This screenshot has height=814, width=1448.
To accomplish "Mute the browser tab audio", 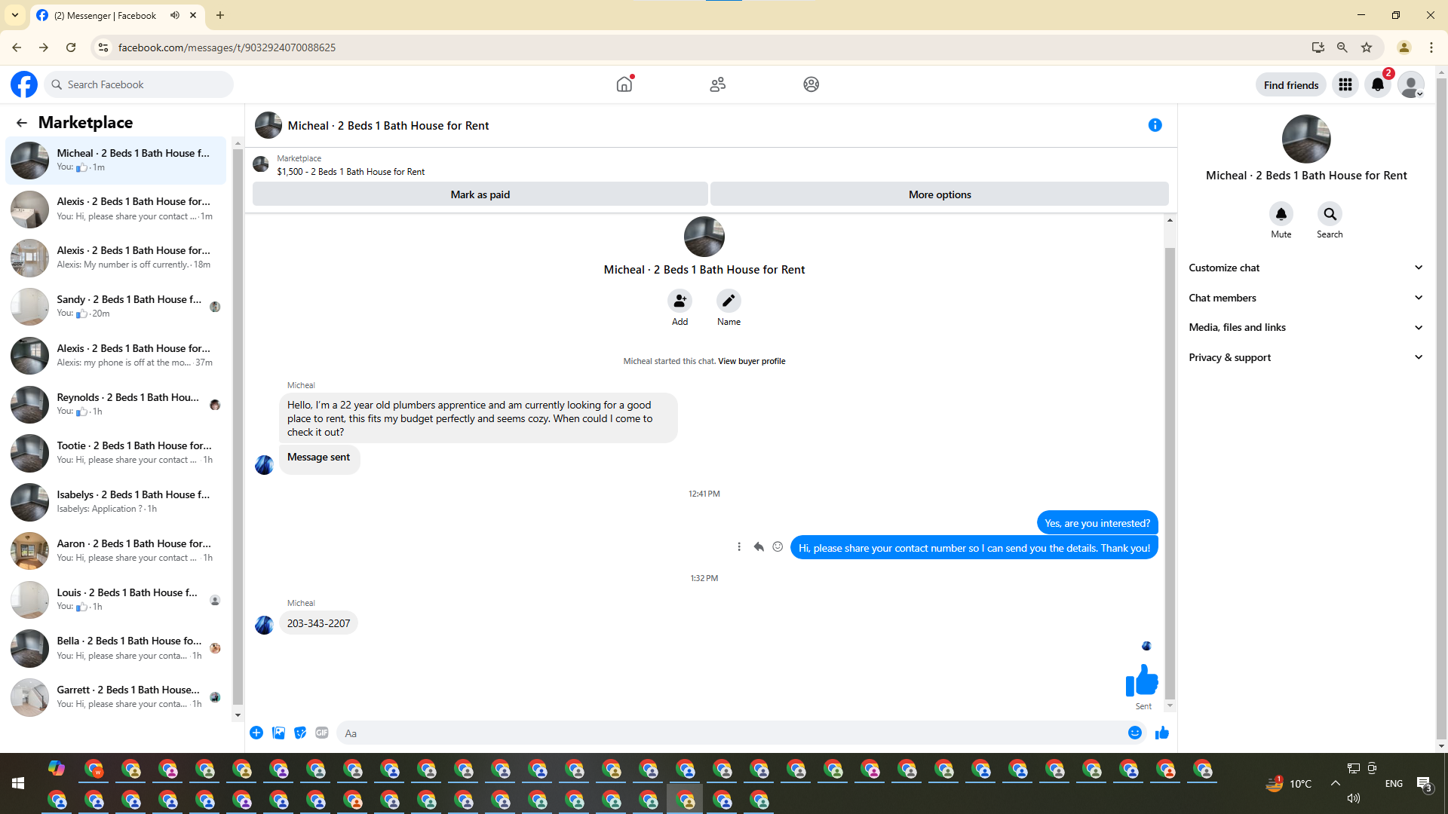I will tap(175, 15).
